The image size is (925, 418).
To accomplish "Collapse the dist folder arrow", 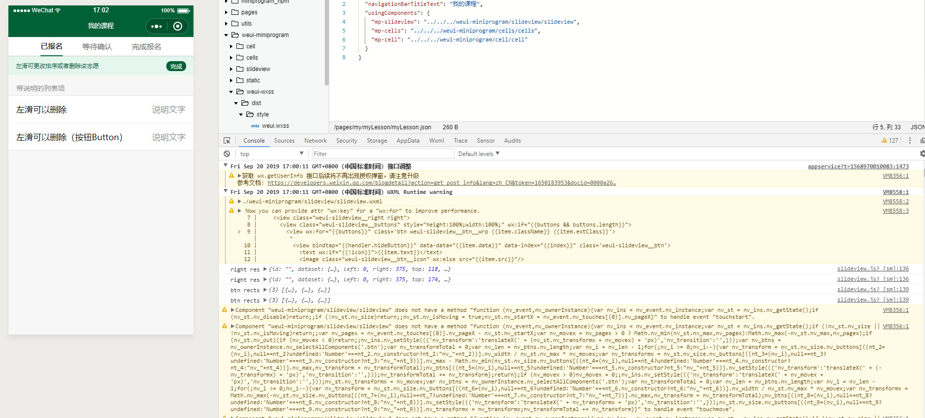I will click(x=236, y=103).
